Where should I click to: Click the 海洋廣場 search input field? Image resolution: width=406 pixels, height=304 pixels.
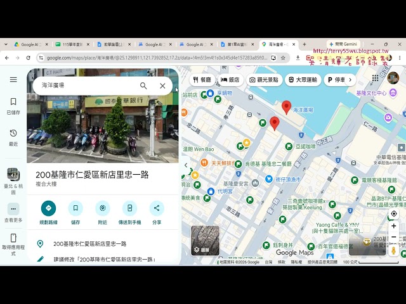pos(88,85)
